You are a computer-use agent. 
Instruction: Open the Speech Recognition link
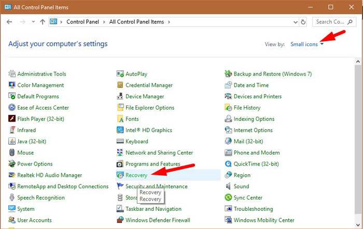point(41,197)
